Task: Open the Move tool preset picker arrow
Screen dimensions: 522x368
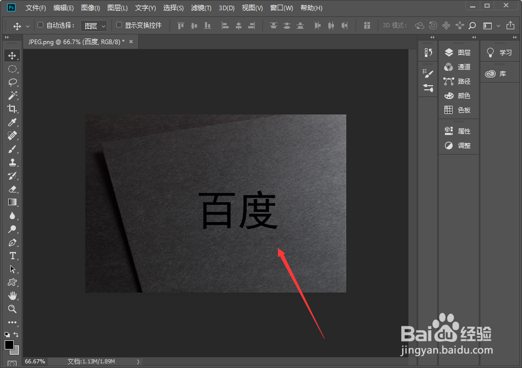Action: (28, 26)
